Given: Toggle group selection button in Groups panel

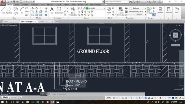Looking at the screenshot, I should tap(154, 15).
